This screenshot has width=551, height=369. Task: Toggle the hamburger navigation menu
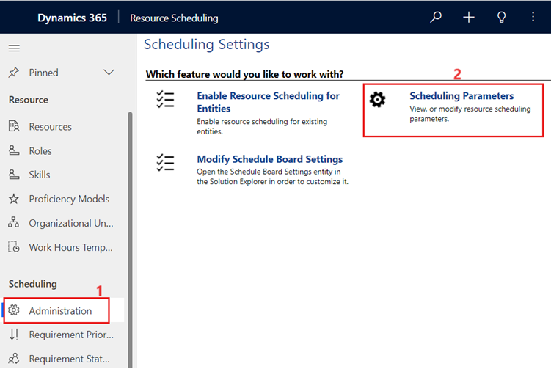click(x=14, y=48)
